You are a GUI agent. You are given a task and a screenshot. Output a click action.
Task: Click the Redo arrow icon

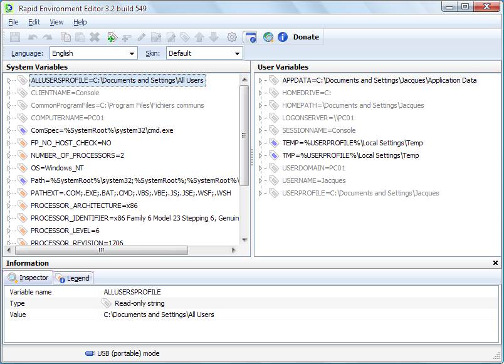[48, 37]
